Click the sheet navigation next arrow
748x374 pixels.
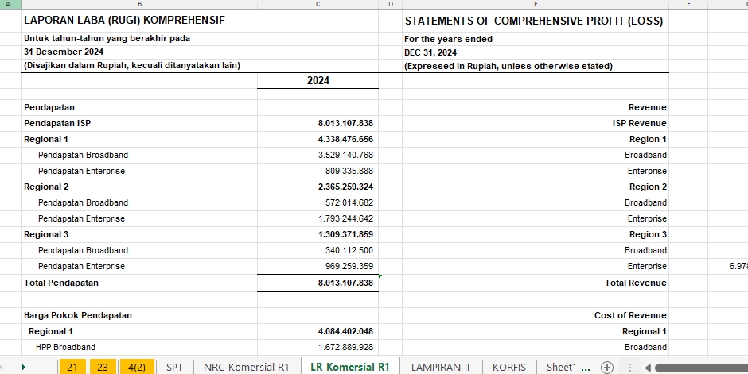click(24, 367)
